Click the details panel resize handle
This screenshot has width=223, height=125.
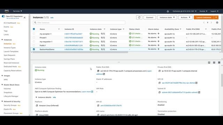(x=119, y=62)
